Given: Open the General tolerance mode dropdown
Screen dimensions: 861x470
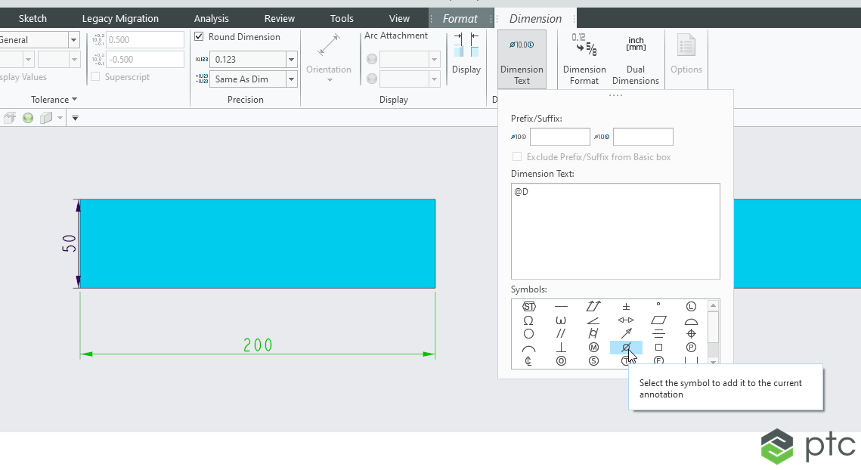Looking at the screenshot, I should pos(73,40).
